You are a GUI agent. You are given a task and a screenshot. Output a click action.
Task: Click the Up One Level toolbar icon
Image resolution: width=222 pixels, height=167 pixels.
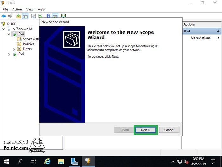click(x=18, y=16)
